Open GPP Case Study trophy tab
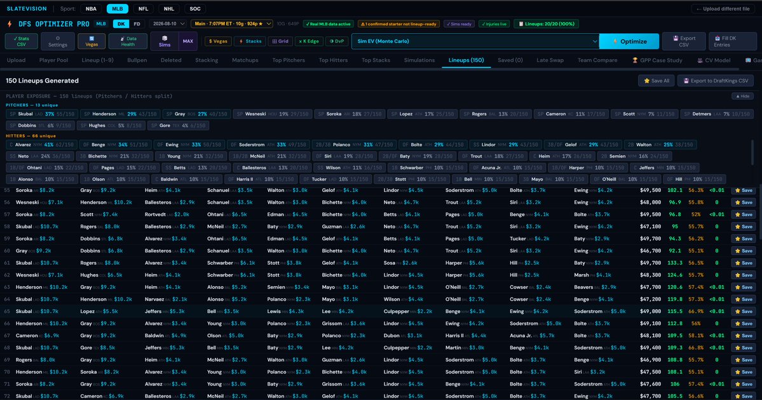762x400 pixels. [x=657, y=60]
